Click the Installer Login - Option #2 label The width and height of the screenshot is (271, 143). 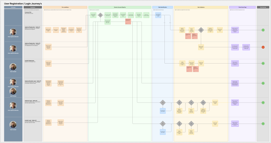pos(30,120)
